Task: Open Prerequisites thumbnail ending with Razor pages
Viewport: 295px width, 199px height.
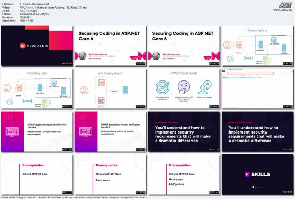Action: 110,175
